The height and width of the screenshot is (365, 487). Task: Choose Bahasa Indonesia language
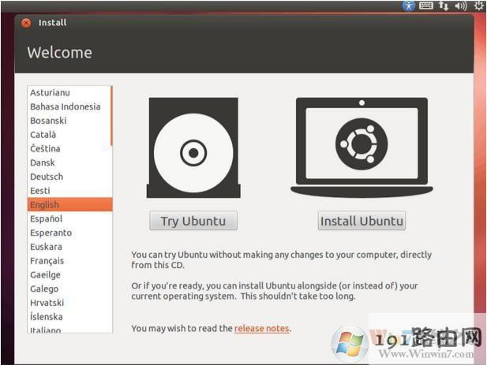65,106
